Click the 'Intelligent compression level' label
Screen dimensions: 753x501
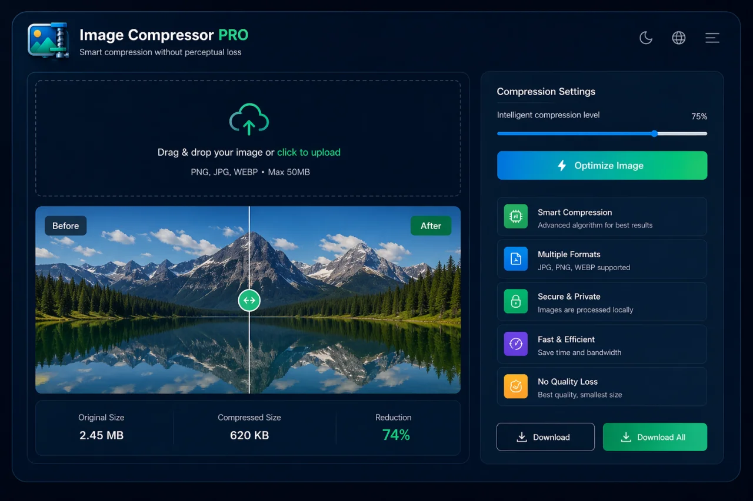pos(548,115)
